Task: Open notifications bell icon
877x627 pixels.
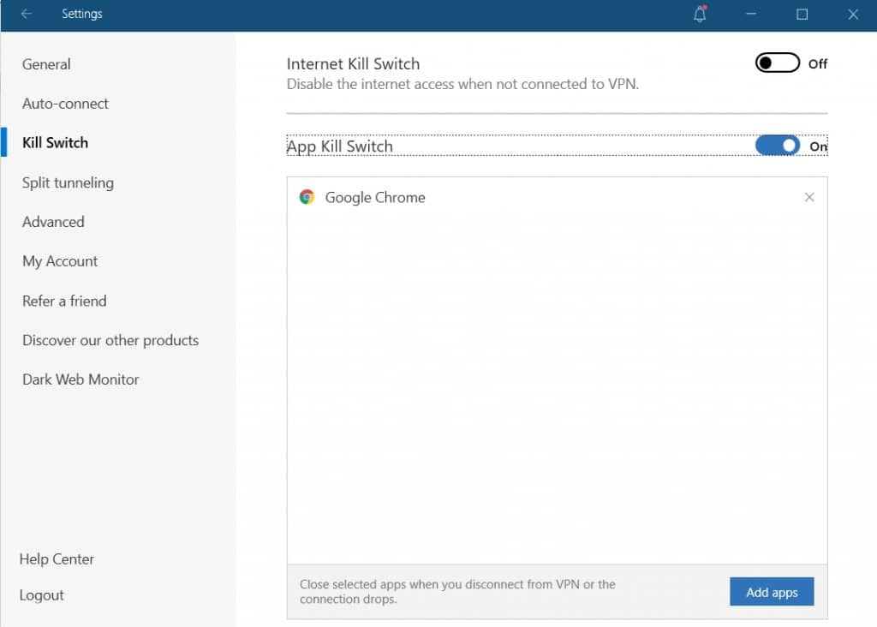Action: click(700, 14)
